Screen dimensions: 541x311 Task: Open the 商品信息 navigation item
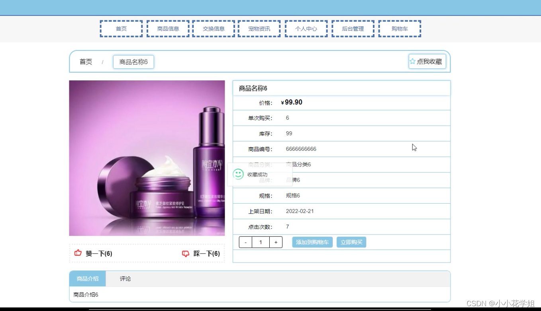tap(167, 28)
